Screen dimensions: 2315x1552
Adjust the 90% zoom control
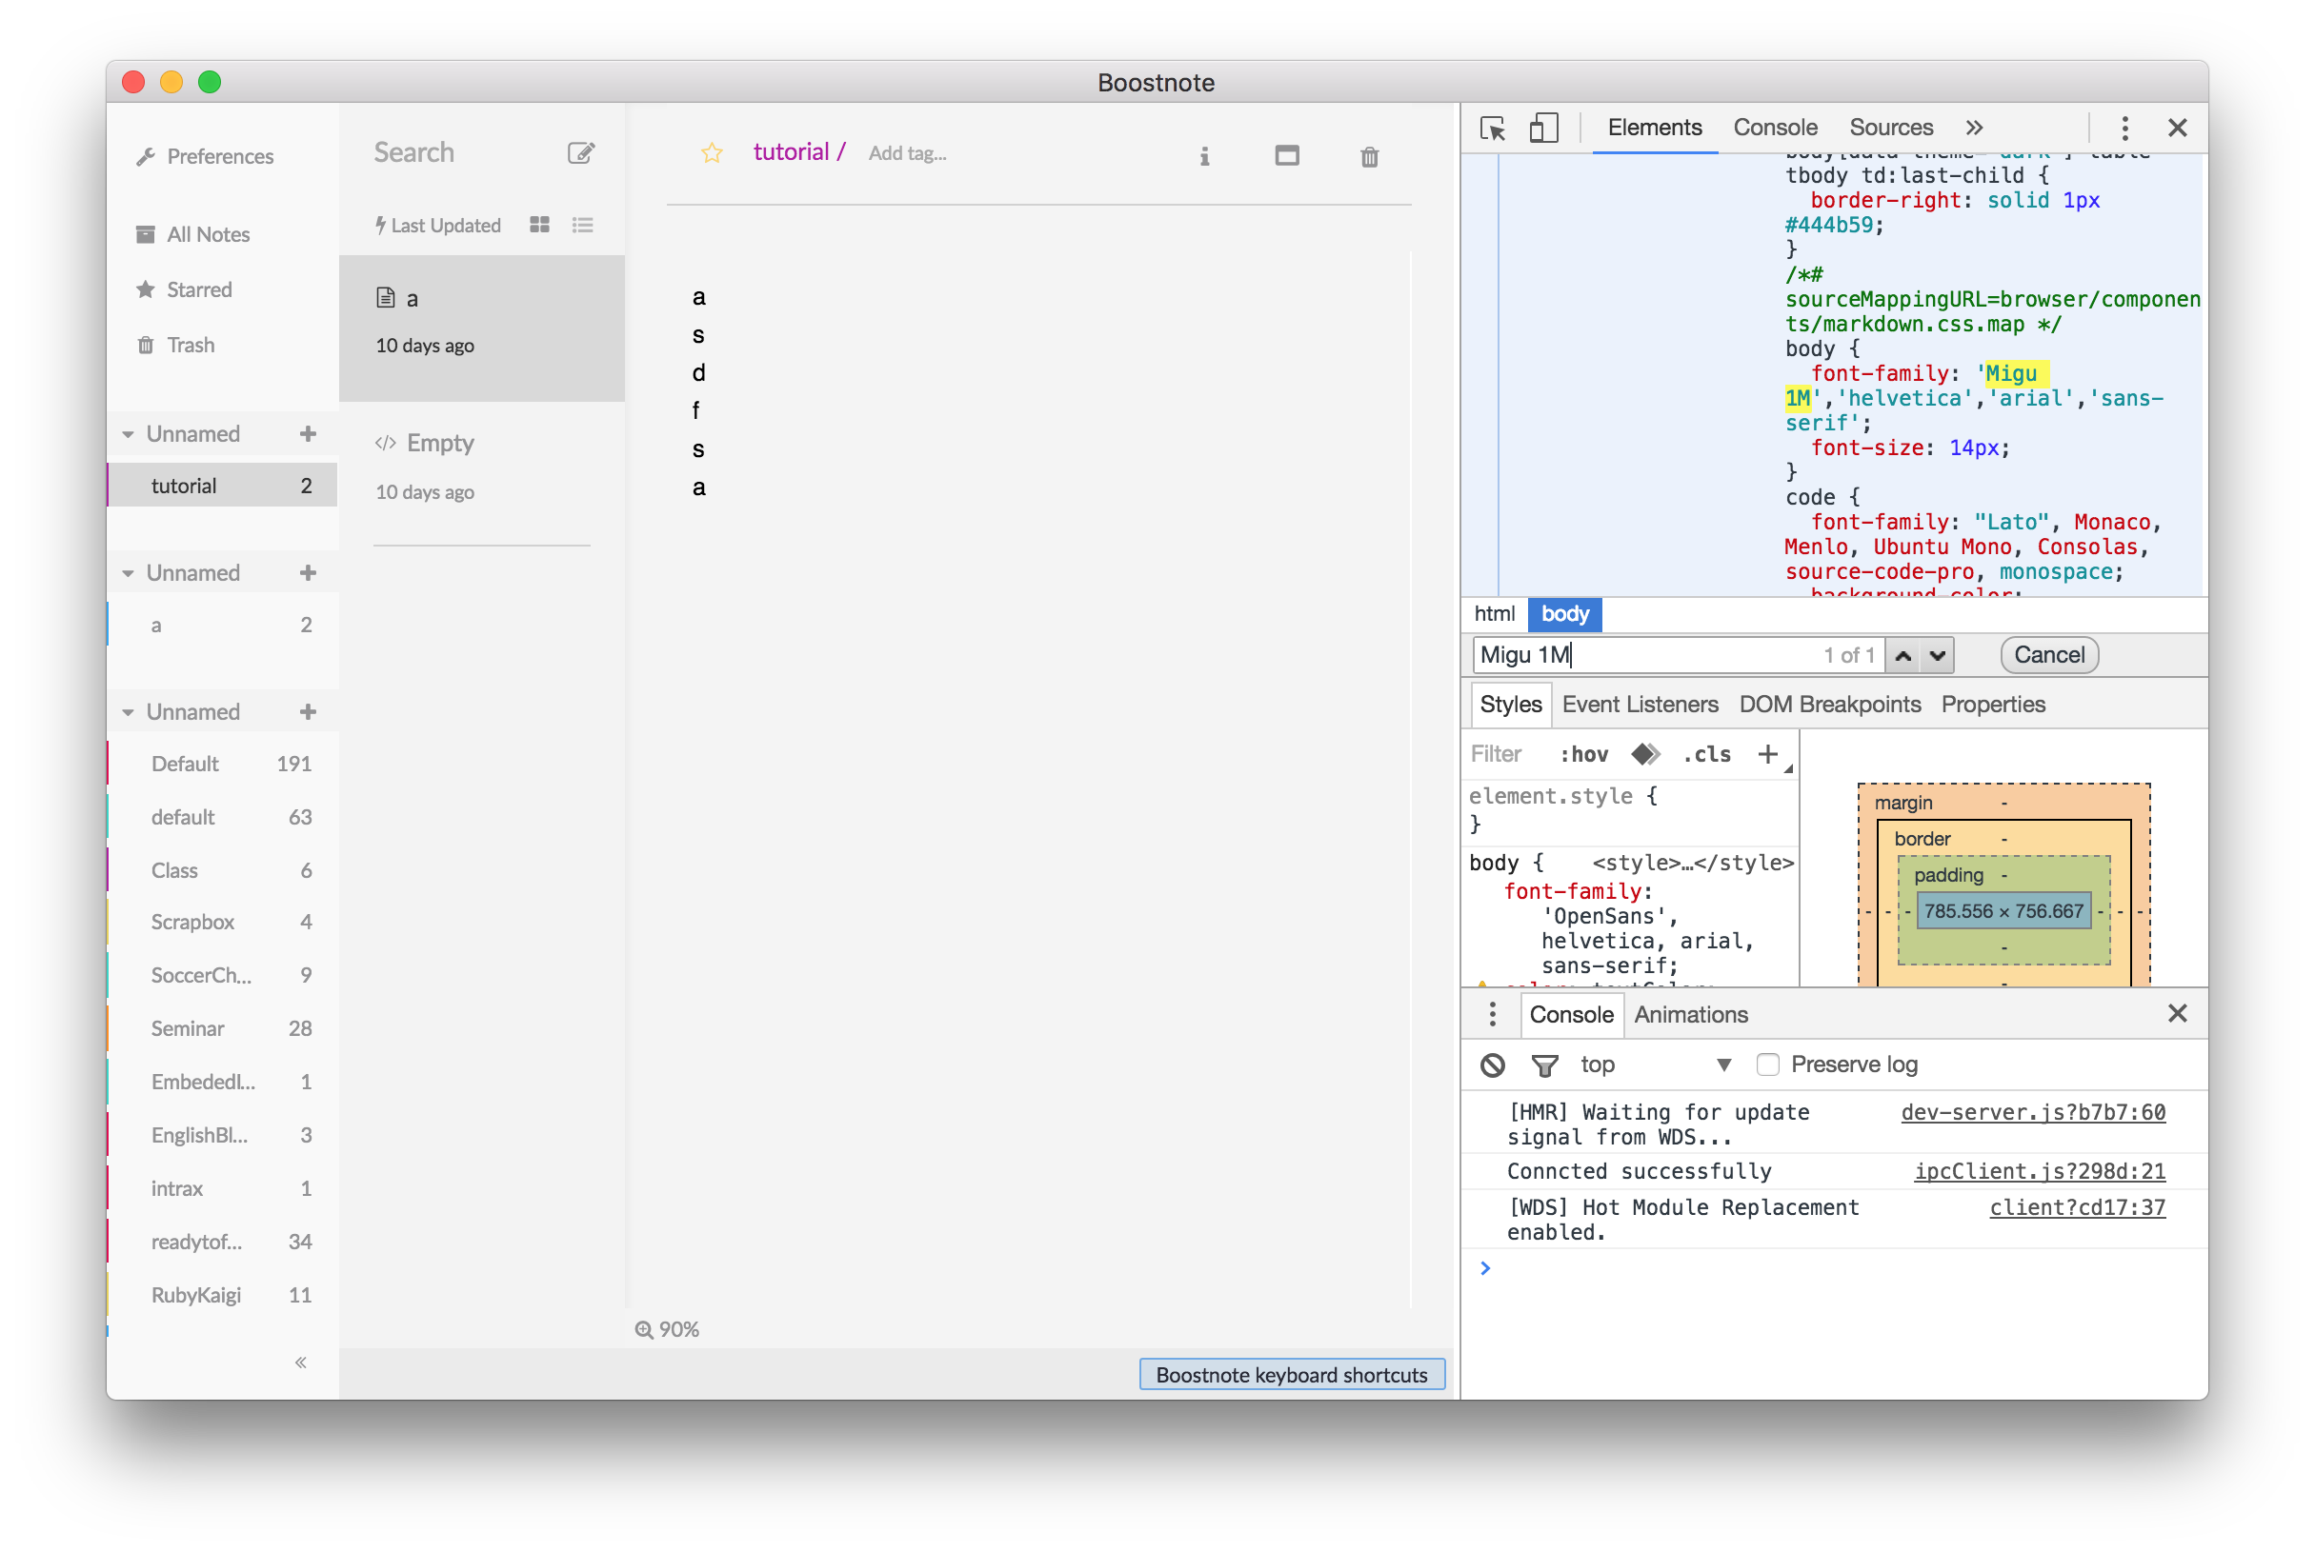[668, 1329]
